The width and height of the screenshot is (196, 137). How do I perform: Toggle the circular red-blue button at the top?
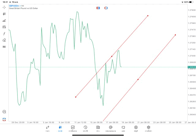(x=106, y=8)
